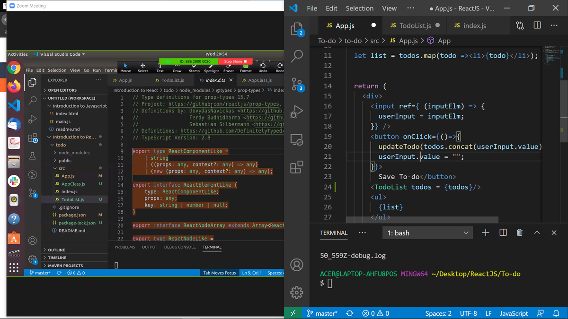This screenshot has height=319, width=568.
Task: Open the '1: bash' terminal dropdown
Action: pos(427,233)
